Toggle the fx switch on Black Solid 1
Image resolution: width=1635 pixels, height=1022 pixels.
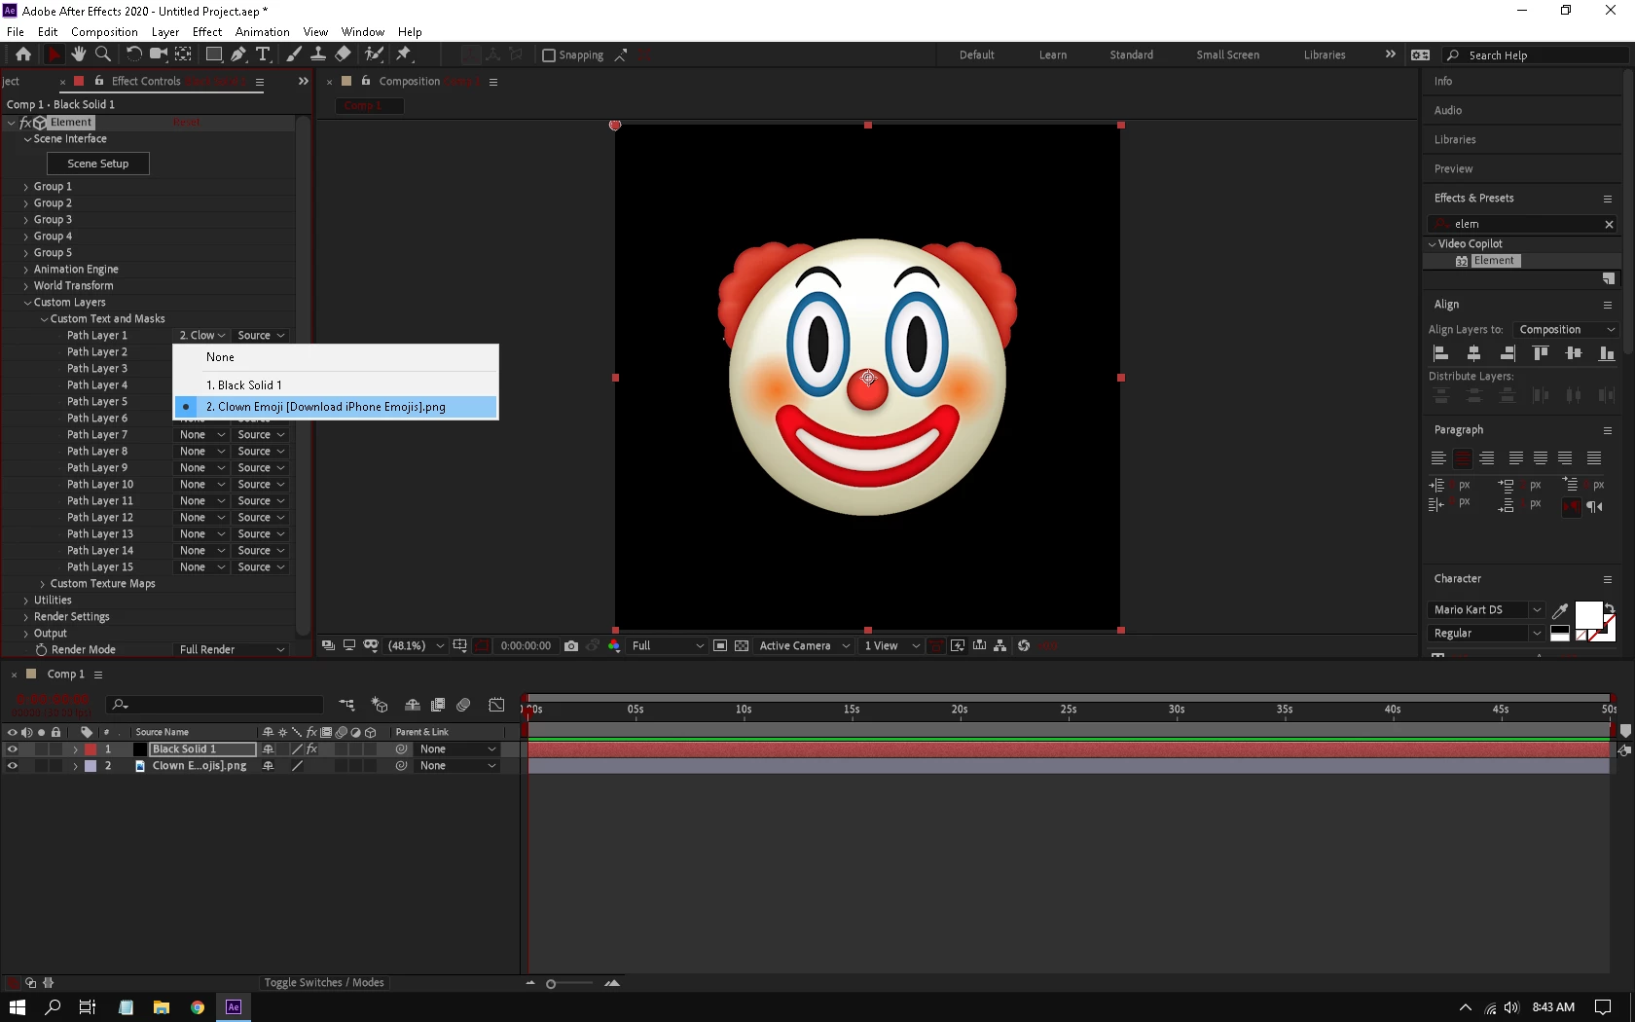pos(311,749)
